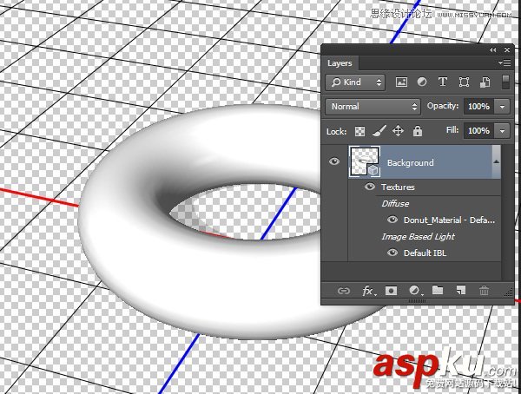Toggle visibility of Textures
521x394 pixels.
[x=371, y=187]
